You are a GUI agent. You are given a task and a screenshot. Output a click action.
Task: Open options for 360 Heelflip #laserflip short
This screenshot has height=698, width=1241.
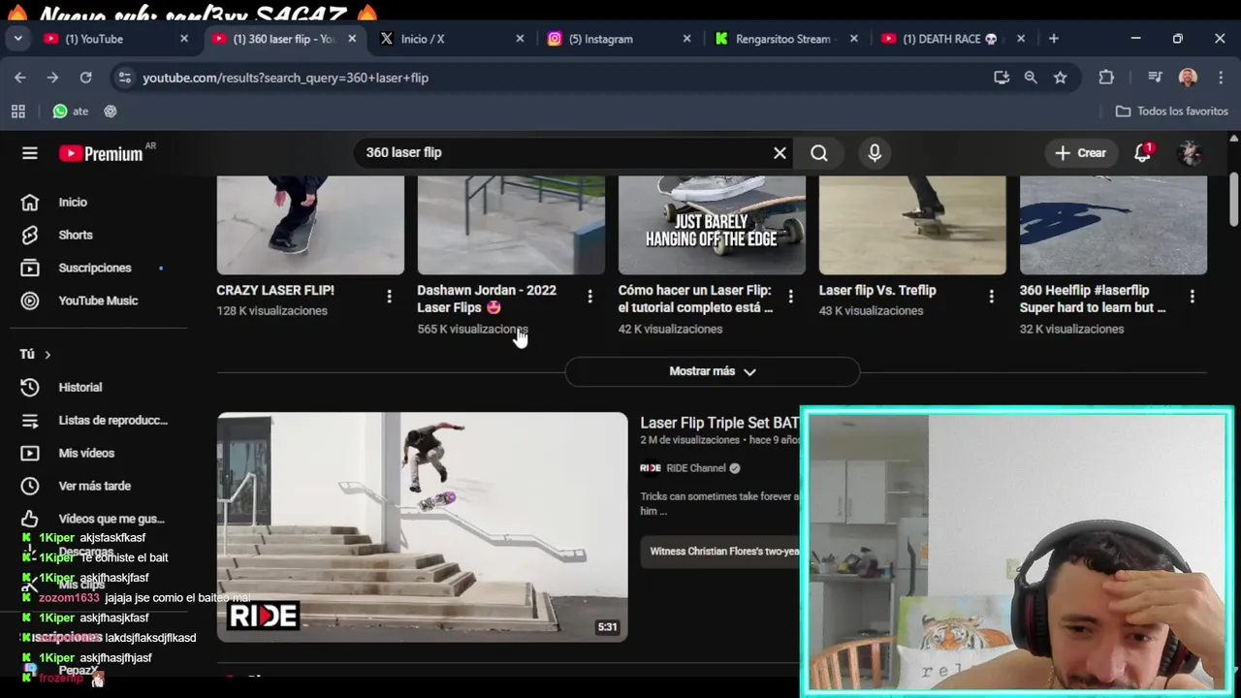[1192, 297]
